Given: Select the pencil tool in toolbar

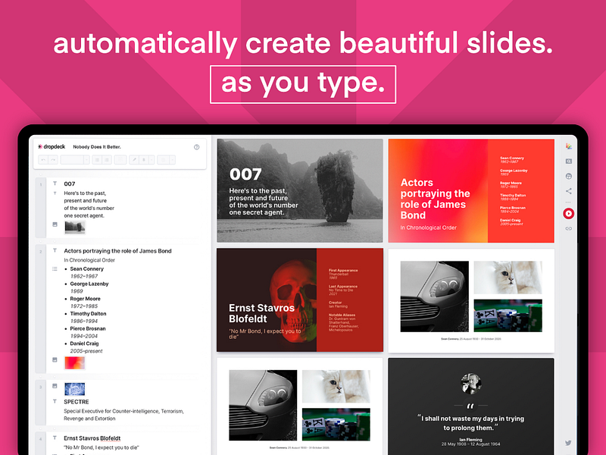Looking at the screenshot, I should tap(134, 159).
